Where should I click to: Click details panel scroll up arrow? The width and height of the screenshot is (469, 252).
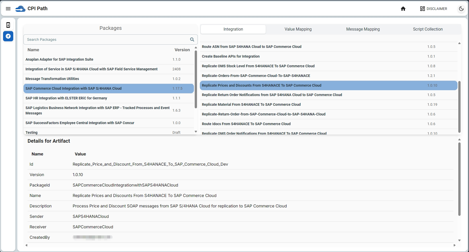(459, 140)
